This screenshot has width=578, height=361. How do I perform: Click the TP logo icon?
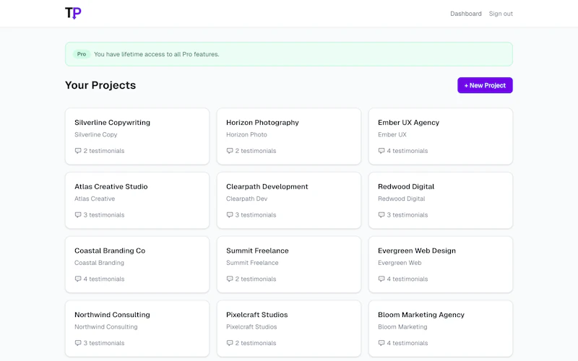click(x=73, y=13)
